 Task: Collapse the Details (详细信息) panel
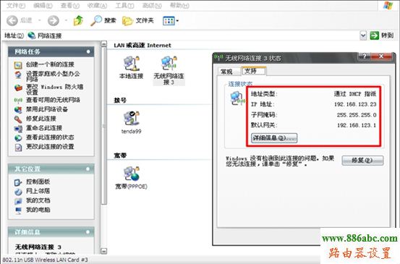(88, 232)
